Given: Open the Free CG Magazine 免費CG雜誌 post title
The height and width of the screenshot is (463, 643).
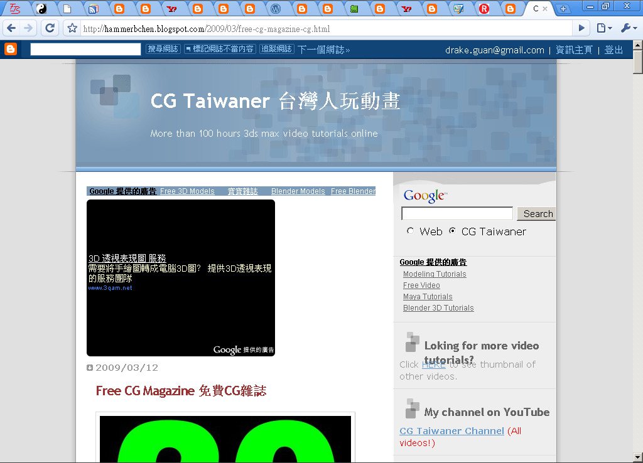Looking at the screenshot, I should (181, 390).
